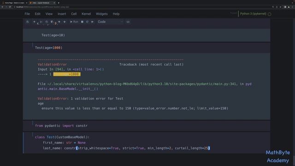Click the save notebook icon
The height and width of the screenshot is (166, 295).
click(28, 22)
